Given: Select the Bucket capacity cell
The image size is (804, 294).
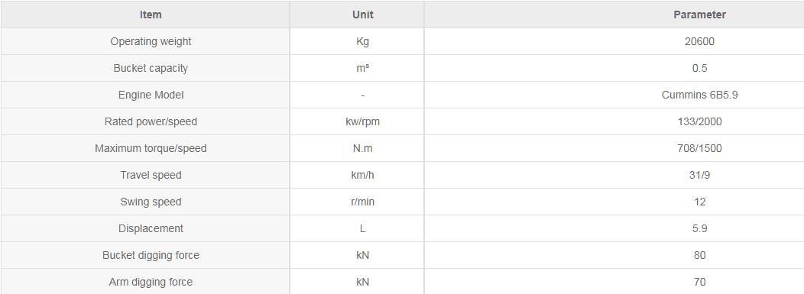Looking at the screenshot, I should click(151, 68).
